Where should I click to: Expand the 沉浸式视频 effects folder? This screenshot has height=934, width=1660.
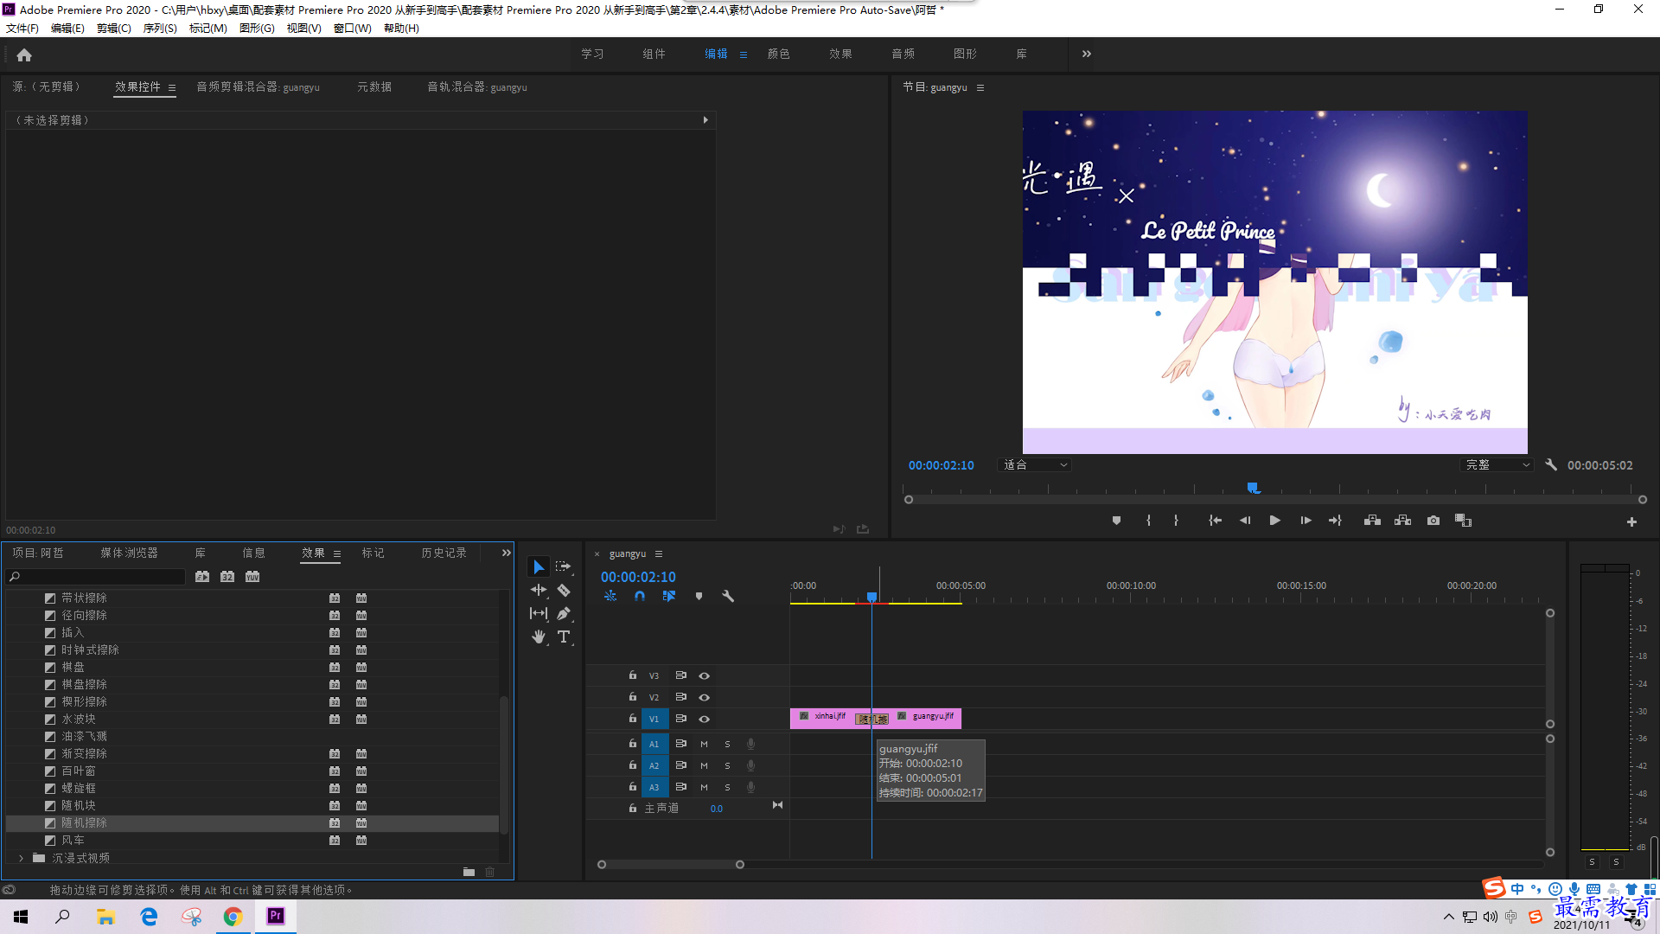pos(21,858)
